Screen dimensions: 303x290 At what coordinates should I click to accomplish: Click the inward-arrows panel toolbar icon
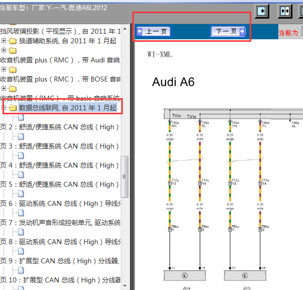[x=285, y=11]
